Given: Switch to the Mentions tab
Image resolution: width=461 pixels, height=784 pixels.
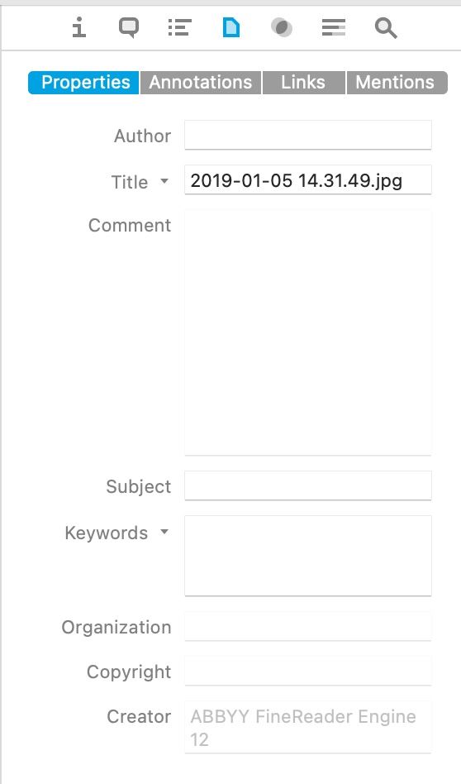Looking at the screenshot, I should (x=397, y=83).
